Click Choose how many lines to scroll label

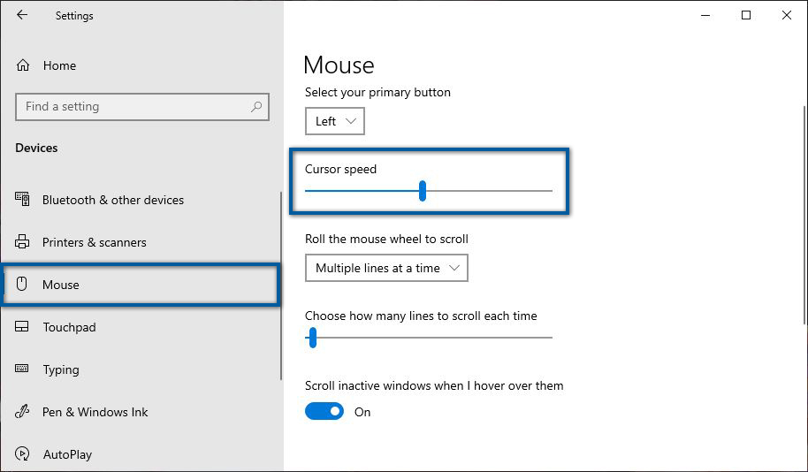pos(421,316)
